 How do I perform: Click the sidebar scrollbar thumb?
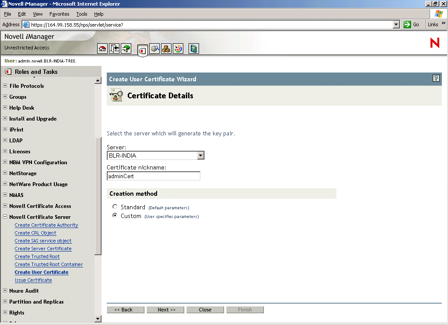[x=98, y=196]
